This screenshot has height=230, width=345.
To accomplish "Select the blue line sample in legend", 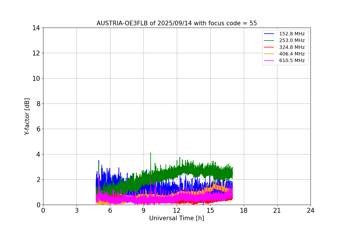I will click(269, 34).
